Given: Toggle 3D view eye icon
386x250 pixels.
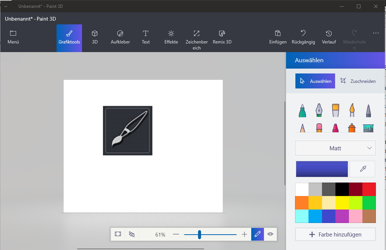Looking at the screenshot, I should (x=270, y=234).
